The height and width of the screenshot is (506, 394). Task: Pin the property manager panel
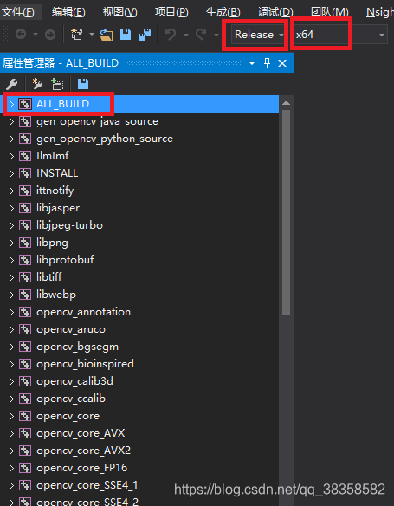click(267, 63)
